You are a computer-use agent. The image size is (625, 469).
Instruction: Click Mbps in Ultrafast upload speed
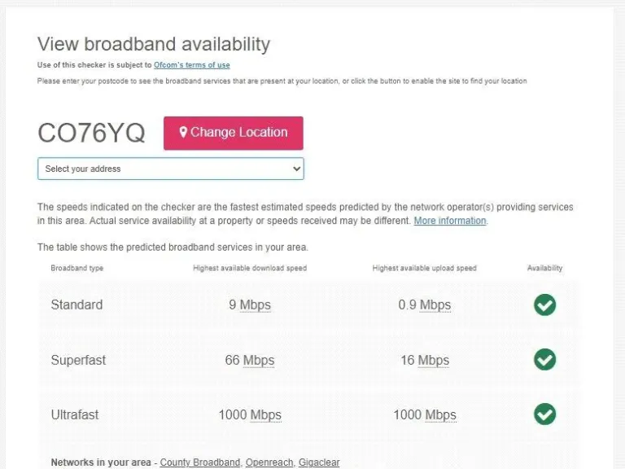(x=440, y=414)
